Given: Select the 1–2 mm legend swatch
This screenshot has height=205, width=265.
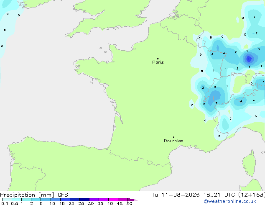Looking at the screenshot, I should (x=26, y=200).
